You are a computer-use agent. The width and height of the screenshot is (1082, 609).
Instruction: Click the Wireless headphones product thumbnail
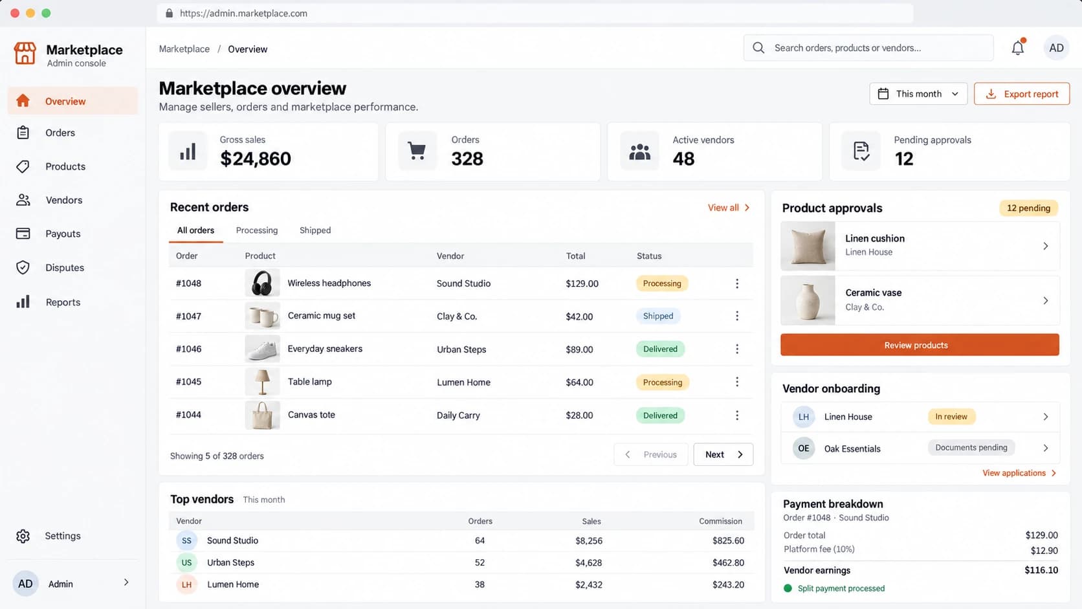pos(262,283)
